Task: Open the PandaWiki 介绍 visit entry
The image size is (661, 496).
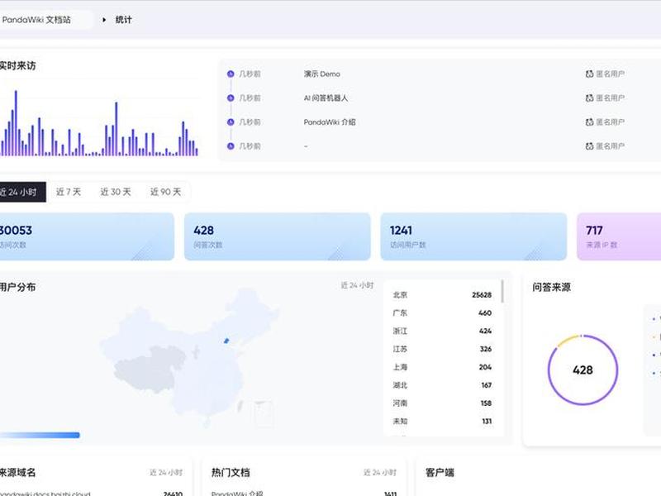Action: pyautogui.click(x=330, y=122)
